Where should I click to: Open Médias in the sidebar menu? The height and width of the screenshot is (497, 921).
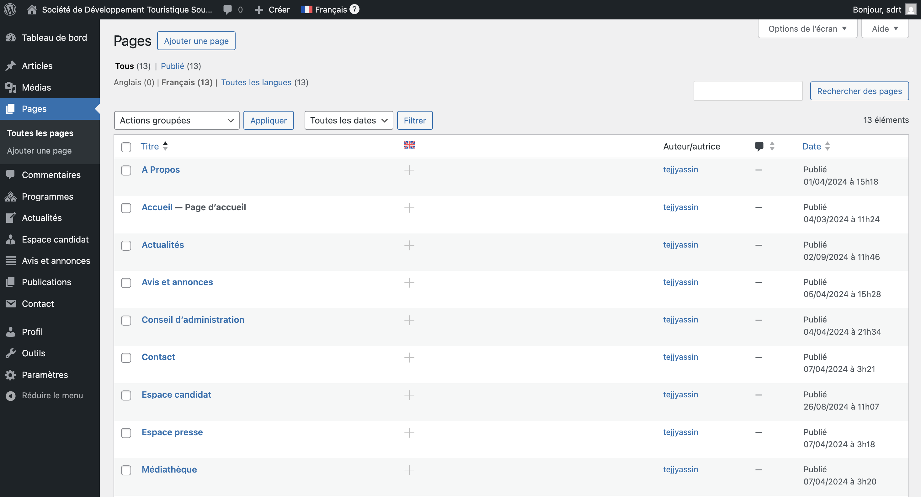36,87
